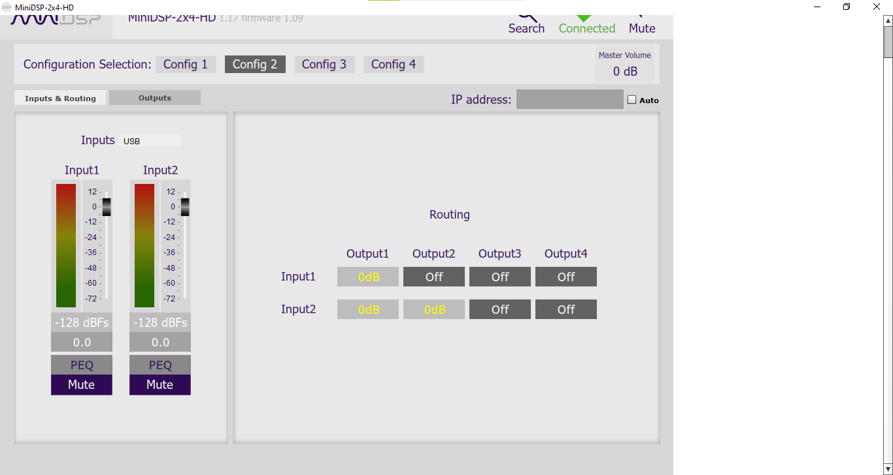Click the Search magnifier icon
This screenshot has width=893, height=475.
pos(527,18)
